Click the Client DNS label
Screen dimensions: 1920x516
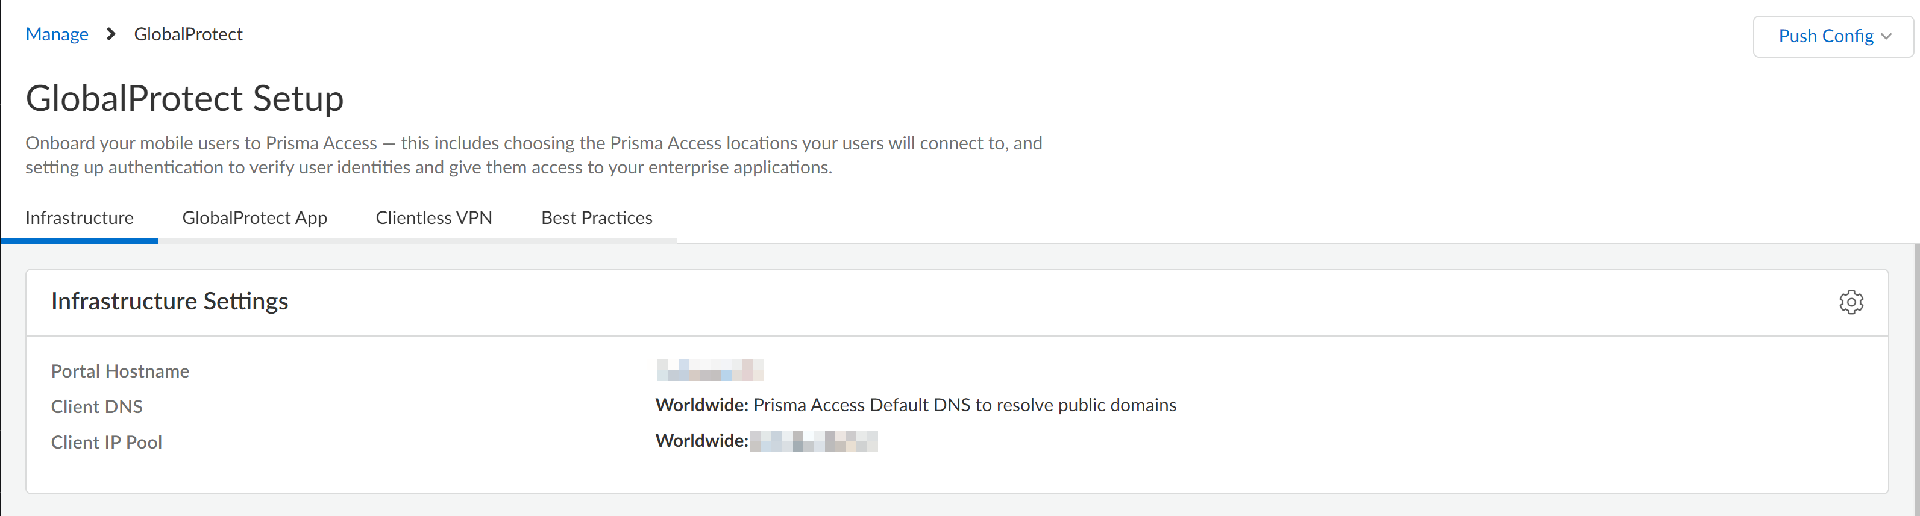[x=97, y=406]
